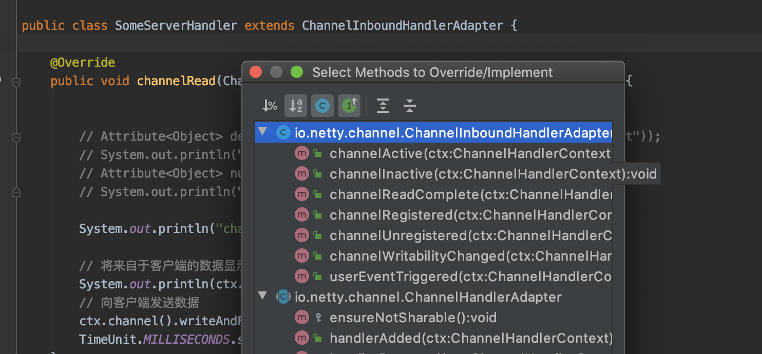The width and height of the screenshot is (762, 354).
Task: Select the channelActive method
Action: coord(433,153)
